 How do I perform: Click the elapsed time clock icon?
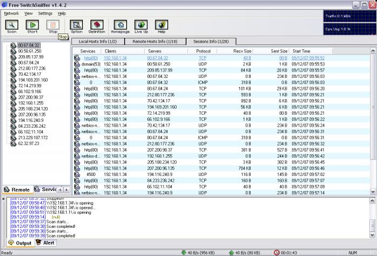277,253
